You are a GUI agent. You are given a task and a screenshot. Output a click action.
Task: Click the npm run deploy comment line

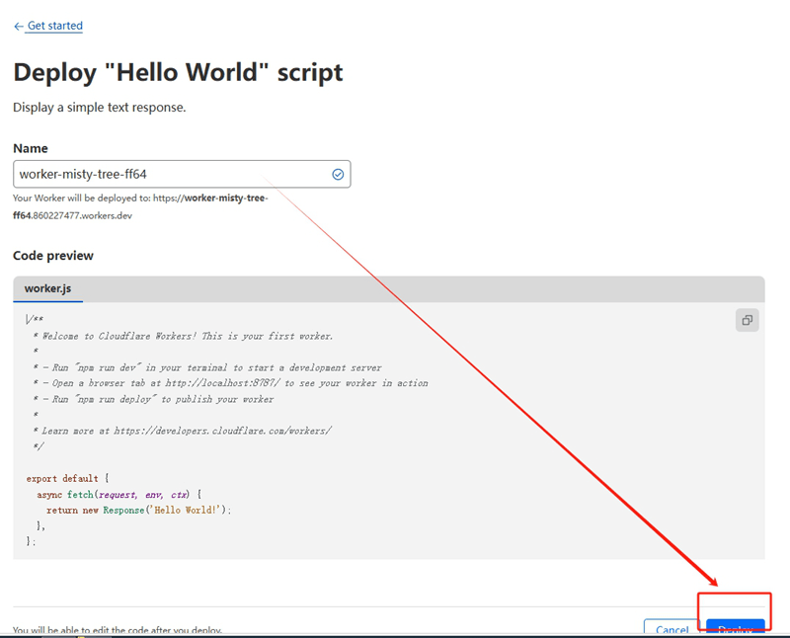[153, 399]
